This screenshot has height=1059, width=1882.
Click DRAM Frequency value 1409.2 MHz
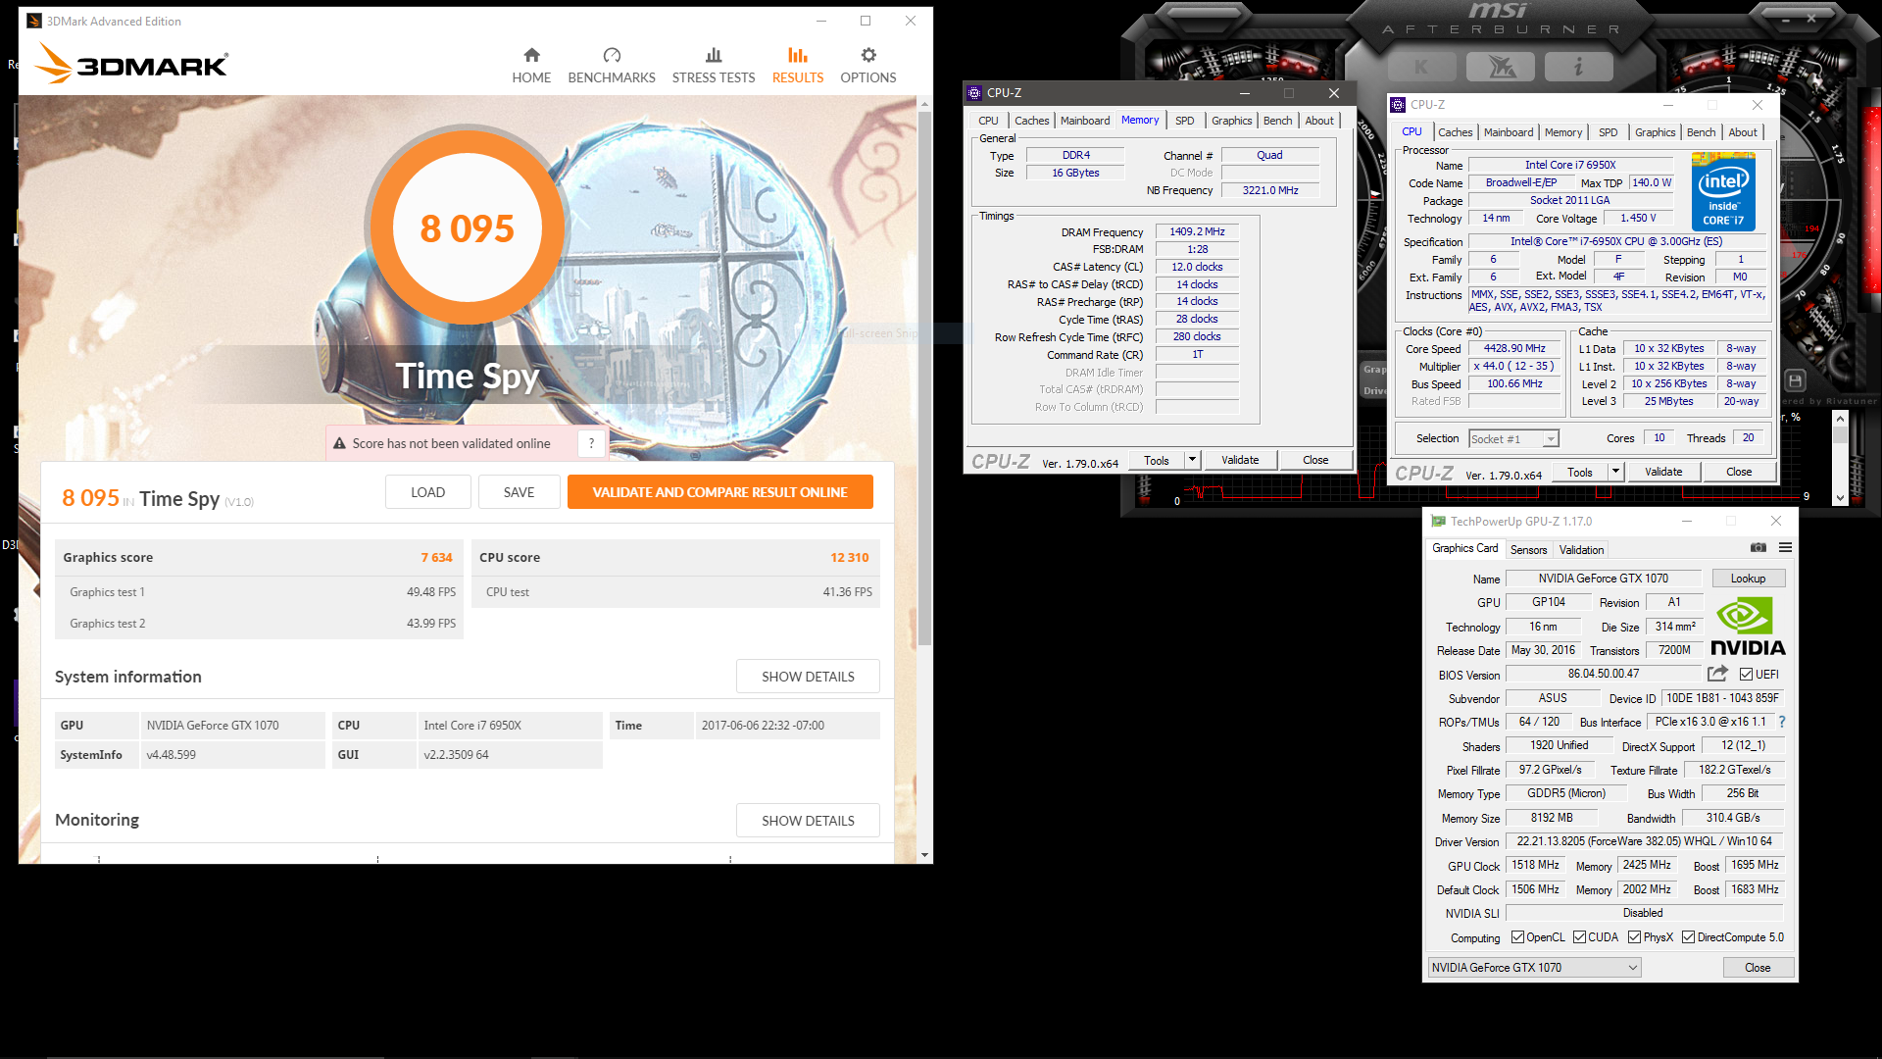click(x=1197, y=232)
